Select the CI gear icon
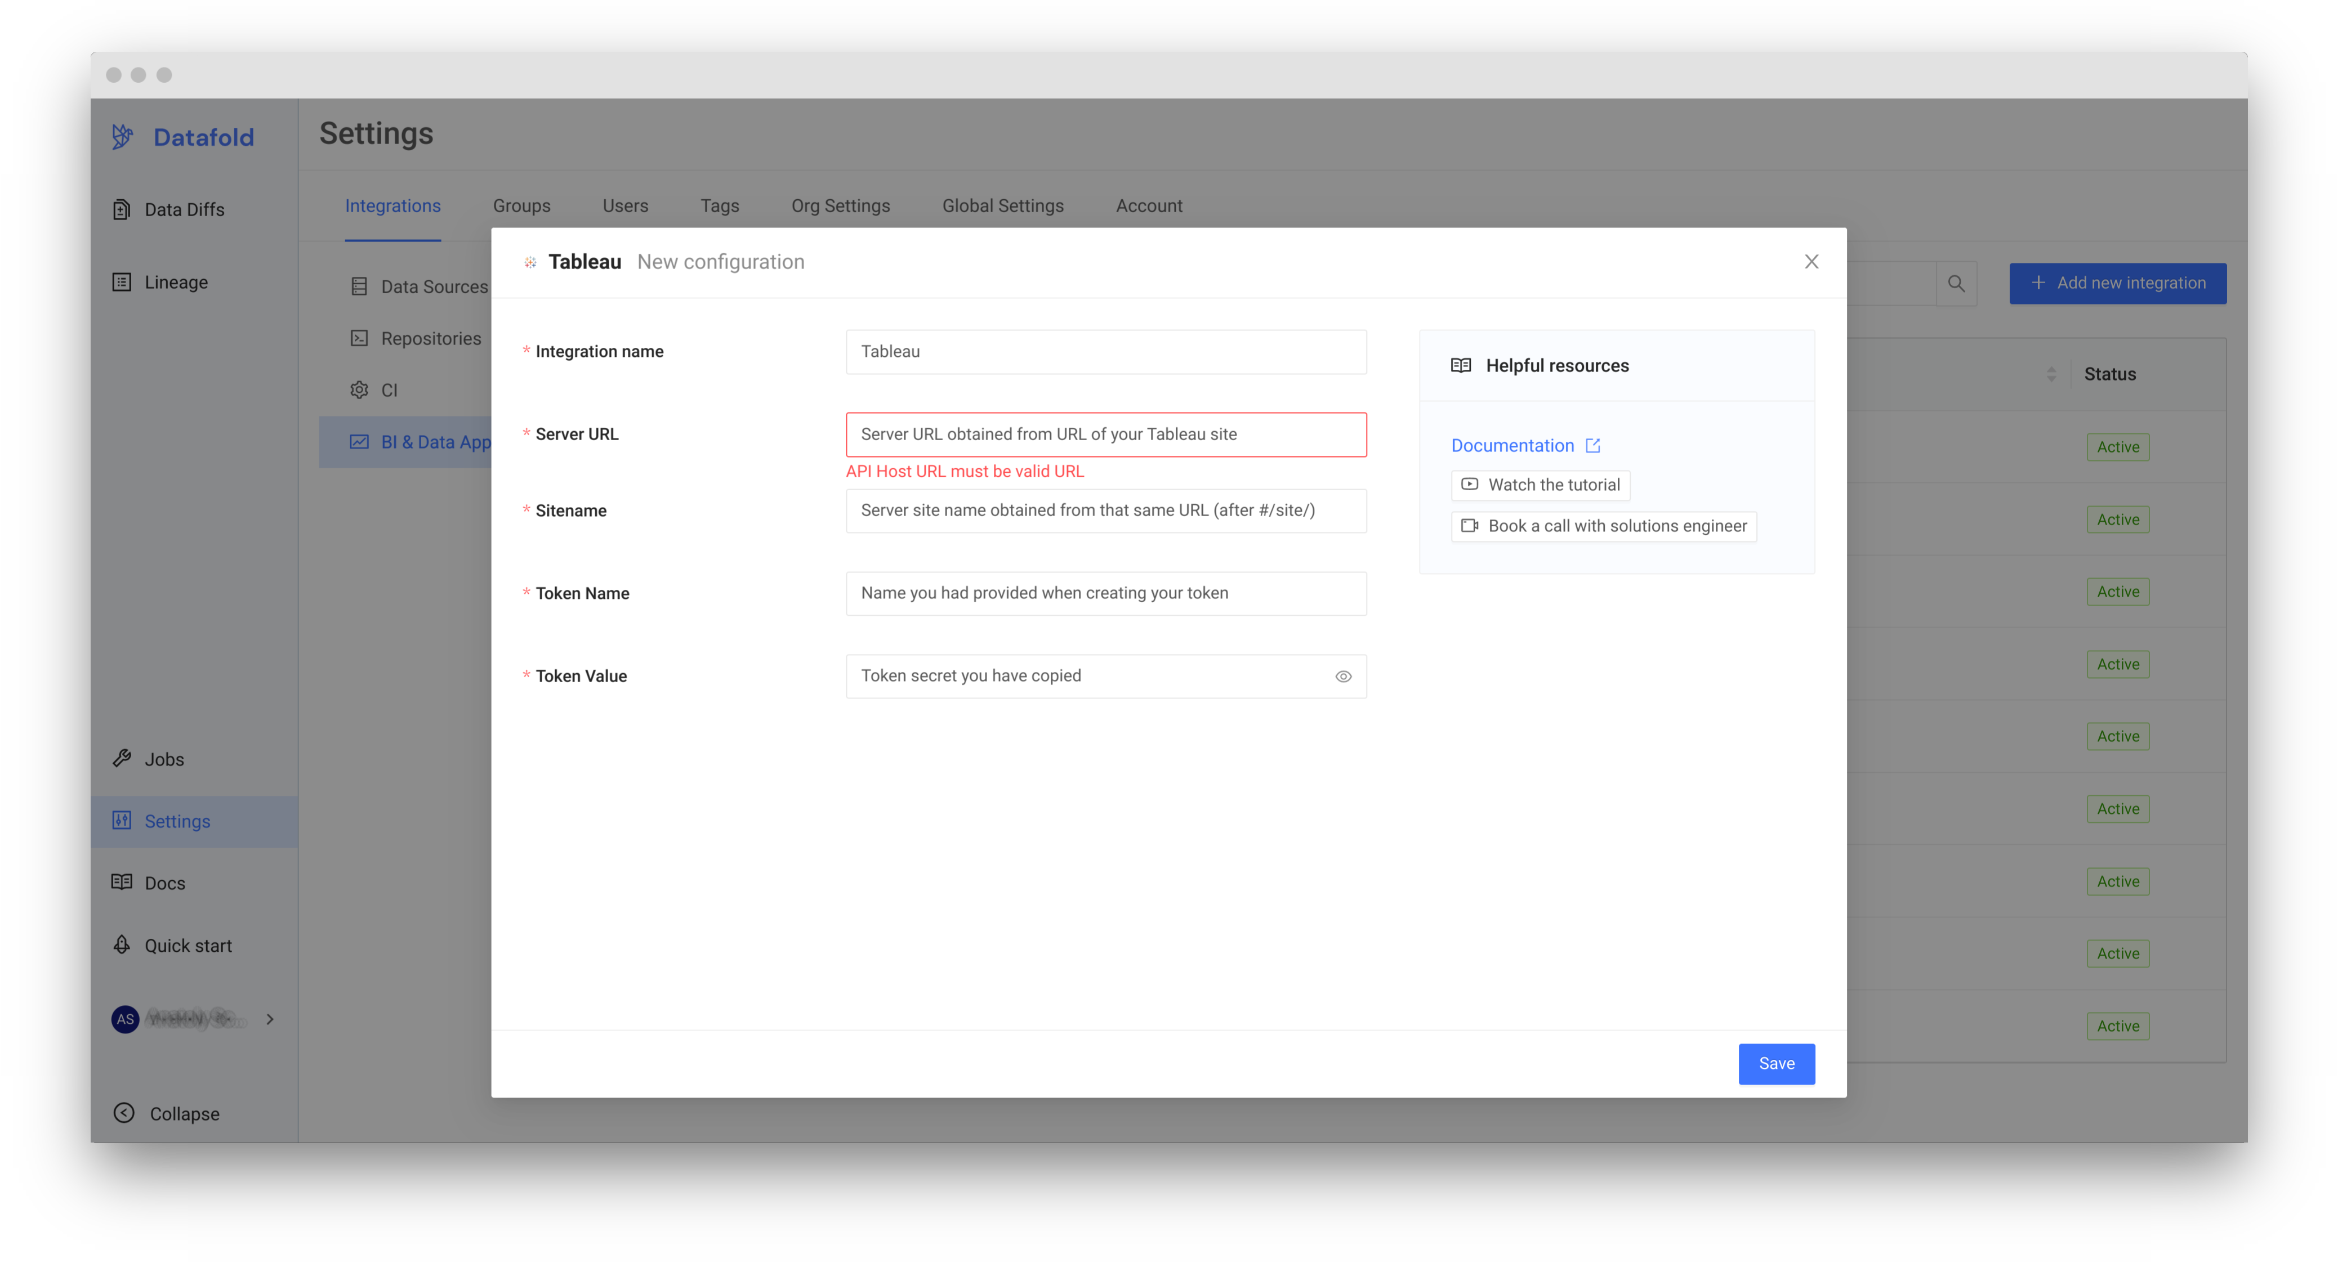 point(359,390)
